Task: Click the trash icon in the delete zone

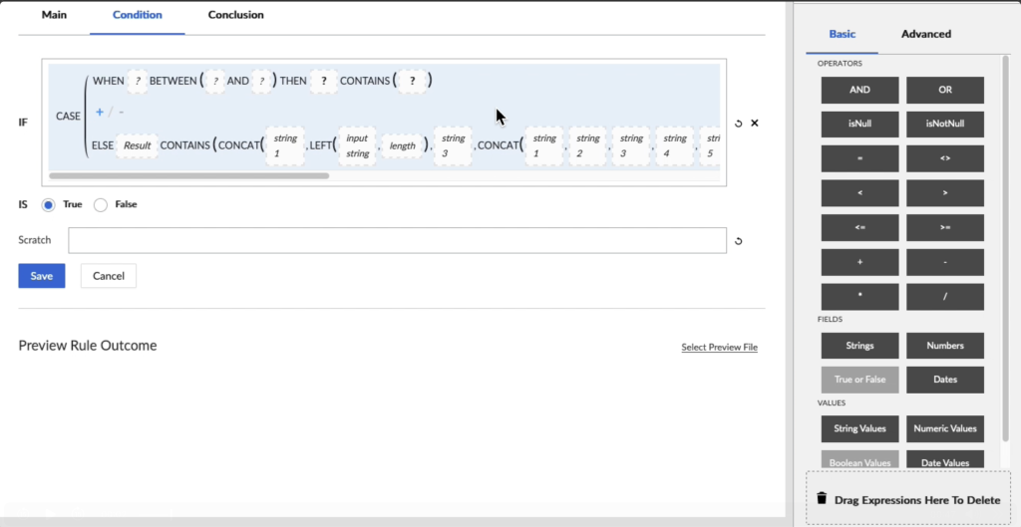Action: (x=822, y=499)
